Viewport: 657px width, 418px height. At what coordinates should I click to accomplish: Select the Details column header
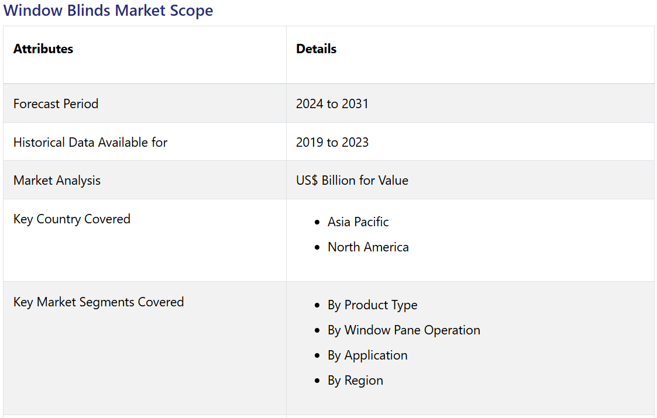[316, 49]
